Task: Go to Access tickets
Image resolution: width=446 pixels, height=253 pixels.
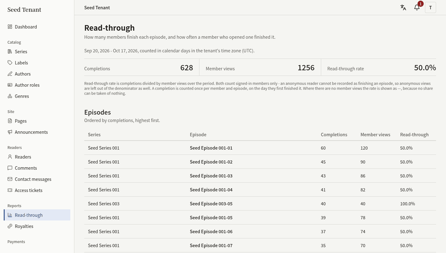Action: click(37, 190)
